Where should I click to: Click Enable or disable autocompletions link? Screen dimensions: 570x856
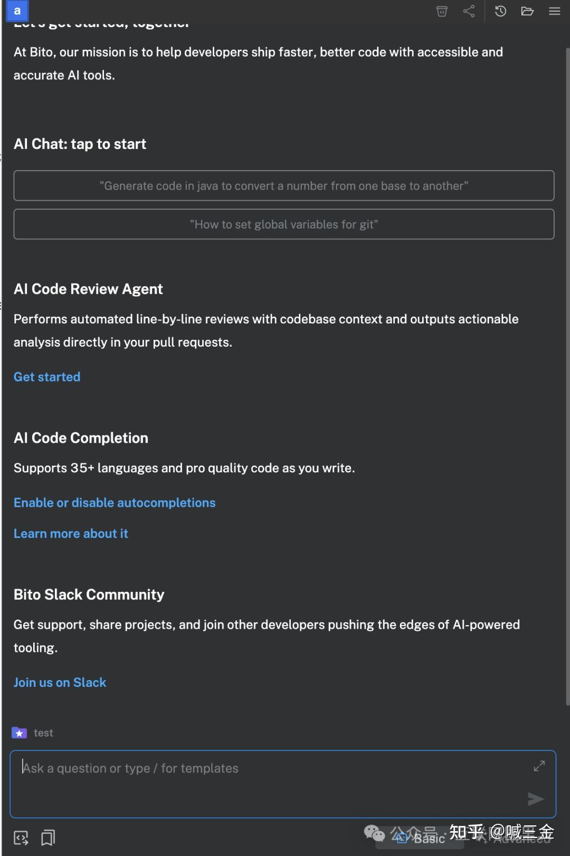[115, 503]
